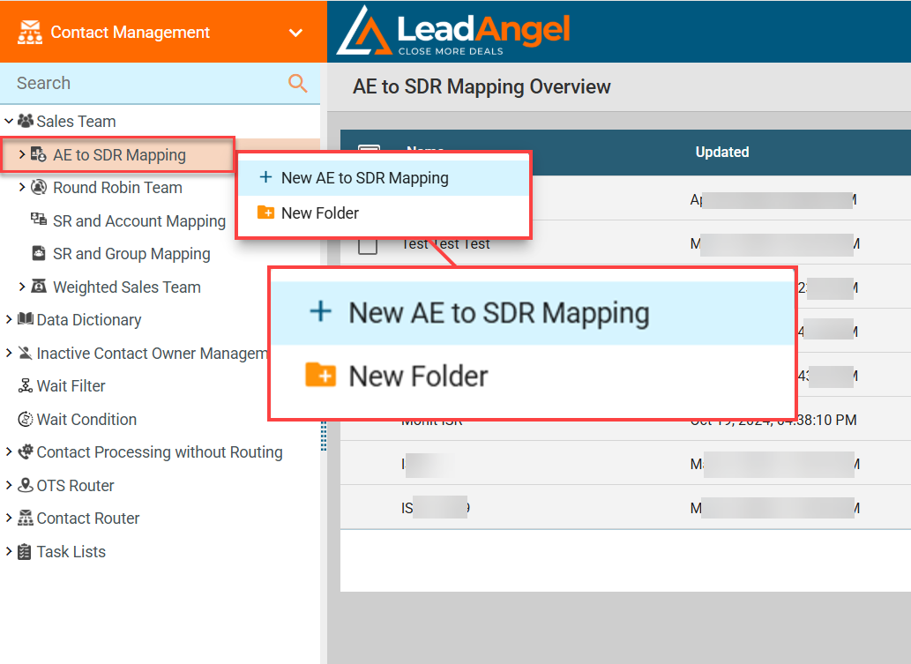Click the SR and Group Mapping icon

pos(39,253)
